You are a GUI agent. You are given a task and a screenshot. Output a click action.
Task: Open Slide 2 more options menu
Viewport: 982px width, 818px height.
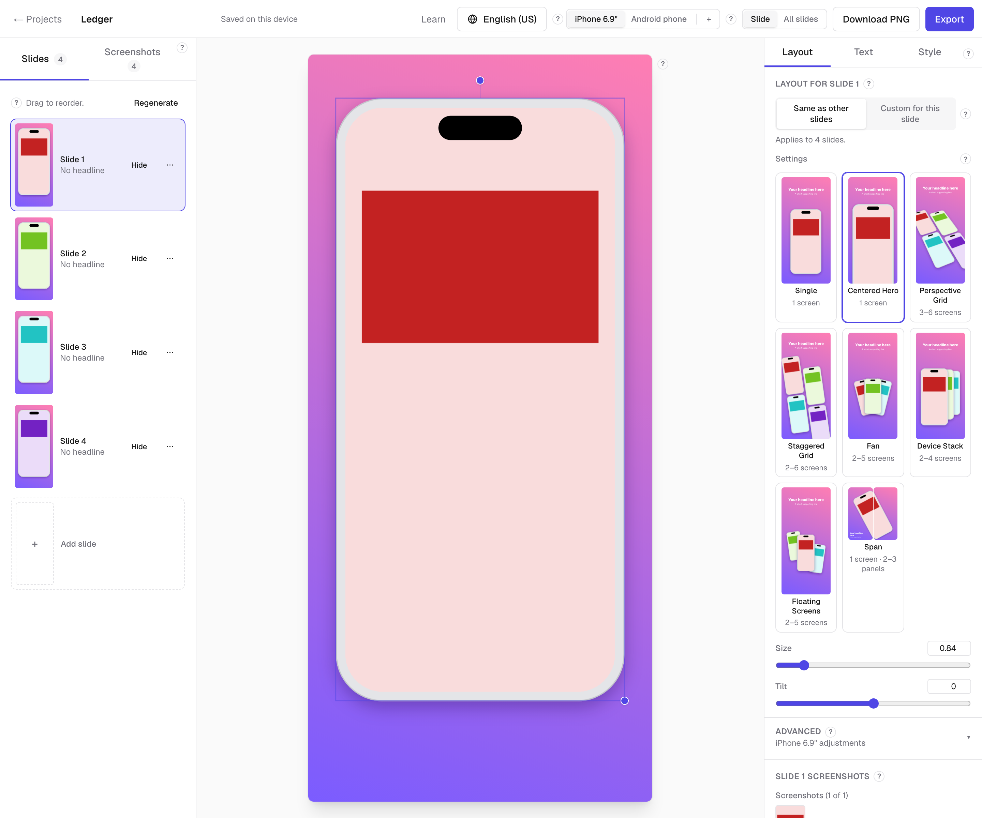(x=170, y=258)
